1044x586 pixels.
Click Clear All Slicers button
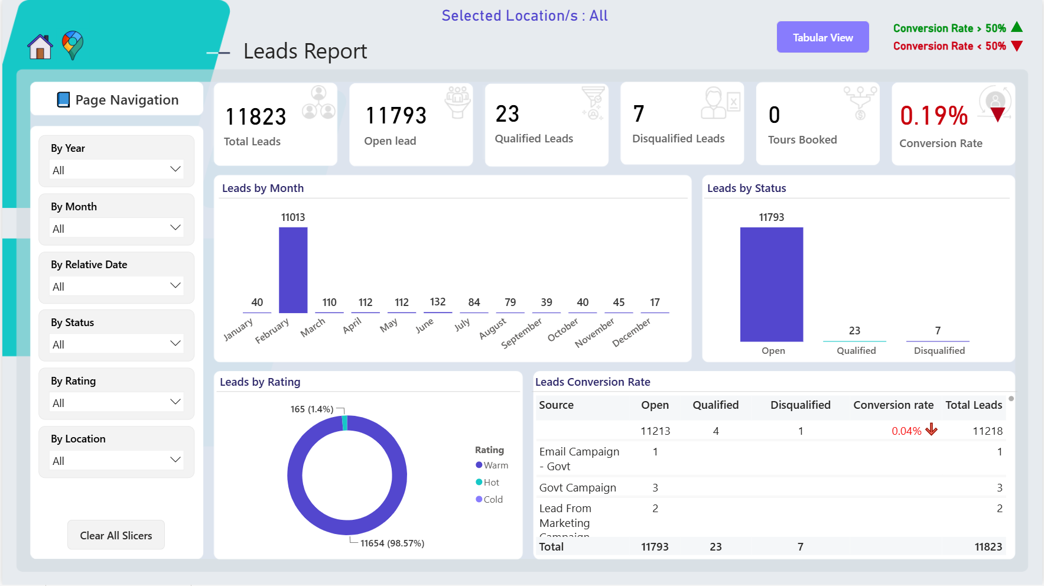[x=116, y=535]
